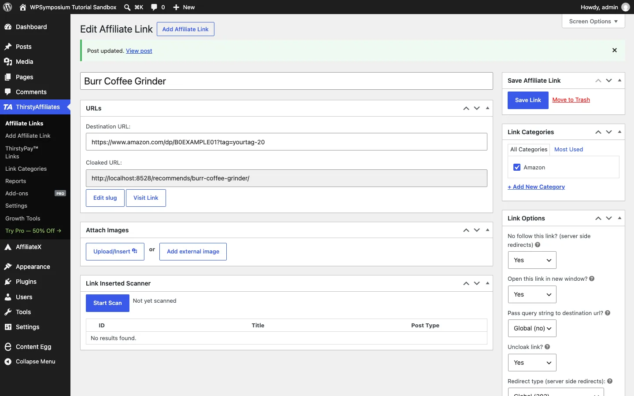Viewport: 634px width, 396px height.
Task: Open the Posts menu
Action: [35, 47]
